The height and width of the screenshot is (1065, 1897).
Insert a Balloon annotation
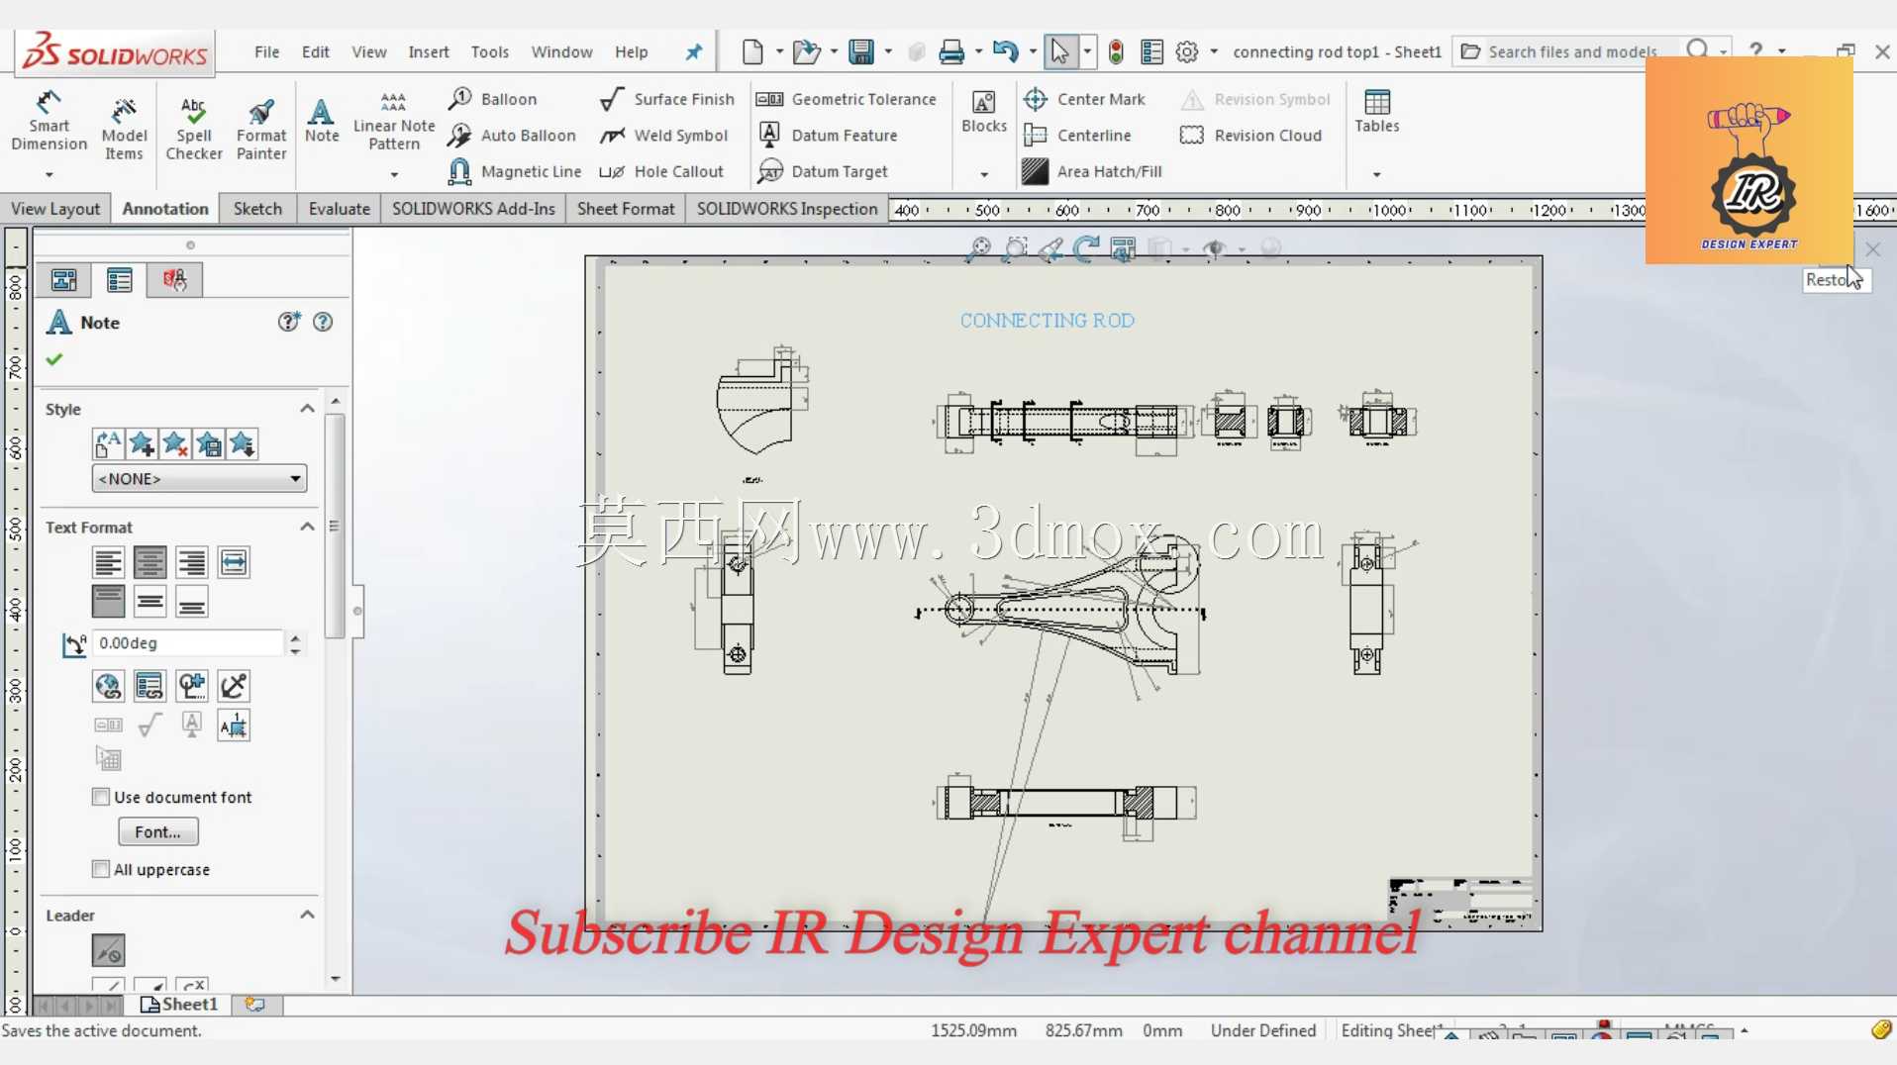click(x=492, y=99)
